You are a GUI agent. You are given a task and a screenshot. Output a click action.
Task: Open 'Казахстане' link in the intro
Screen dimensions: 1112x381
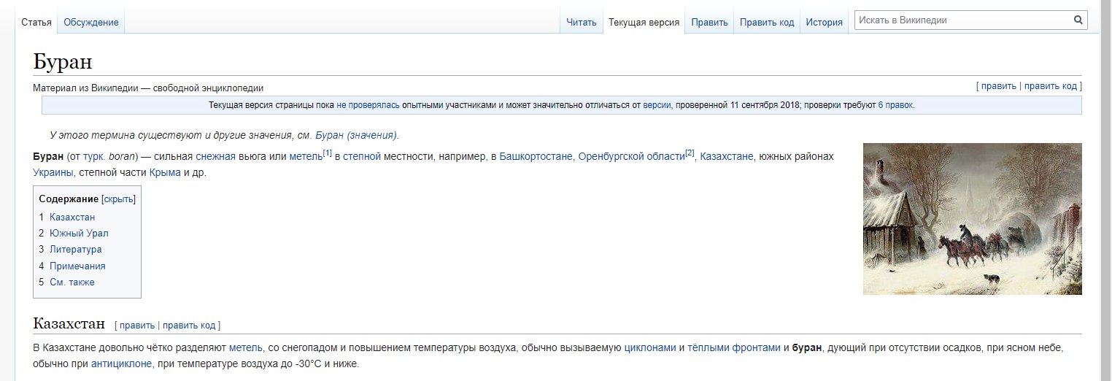tap(727, 156)
